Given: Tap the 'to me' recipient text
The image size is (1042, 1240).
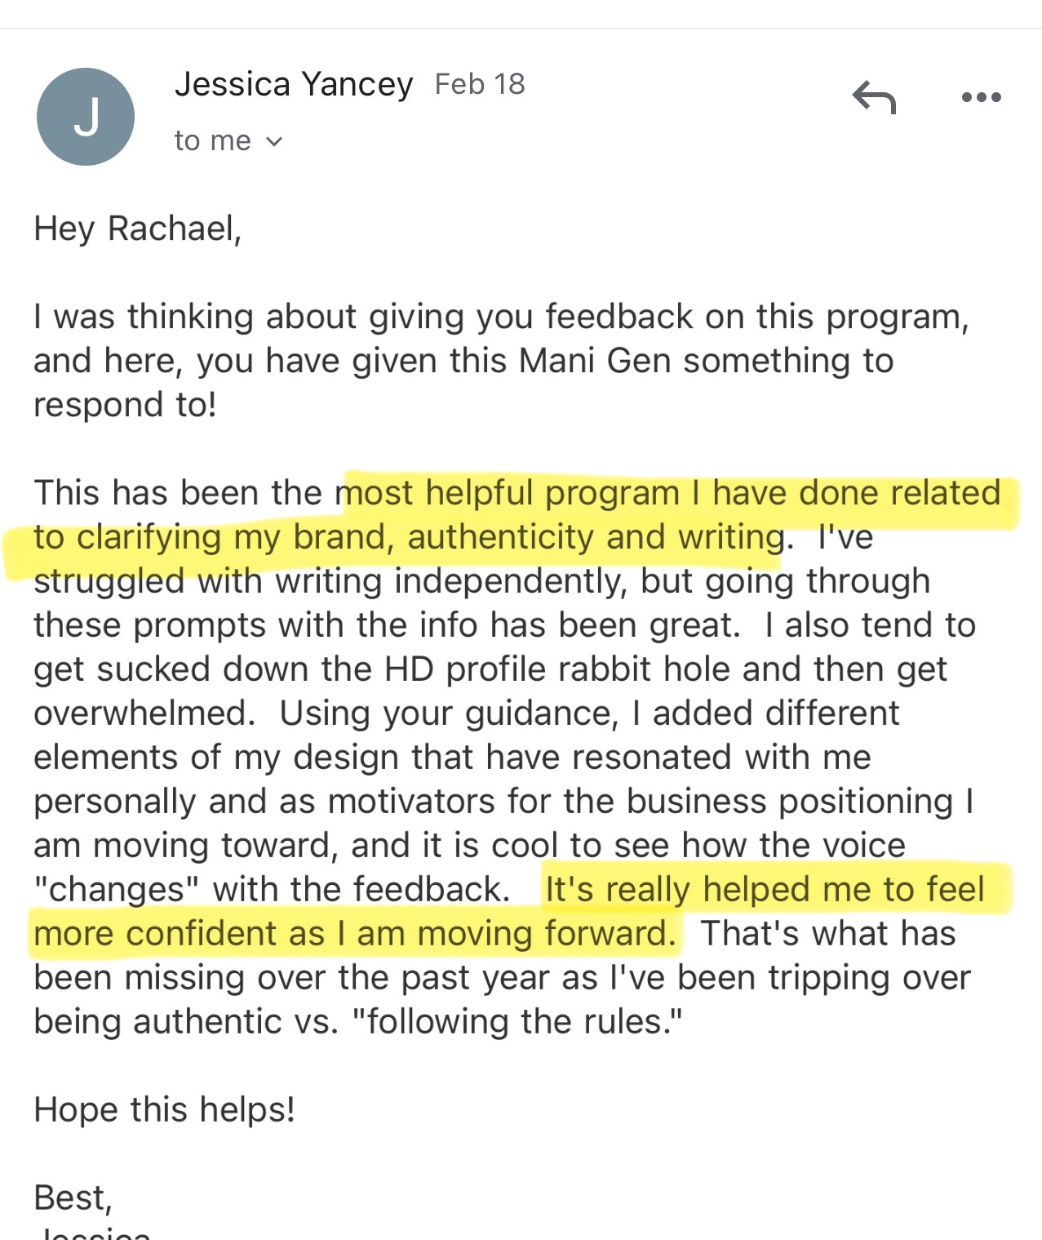Looking at the screenshot, I should point(212,141).
